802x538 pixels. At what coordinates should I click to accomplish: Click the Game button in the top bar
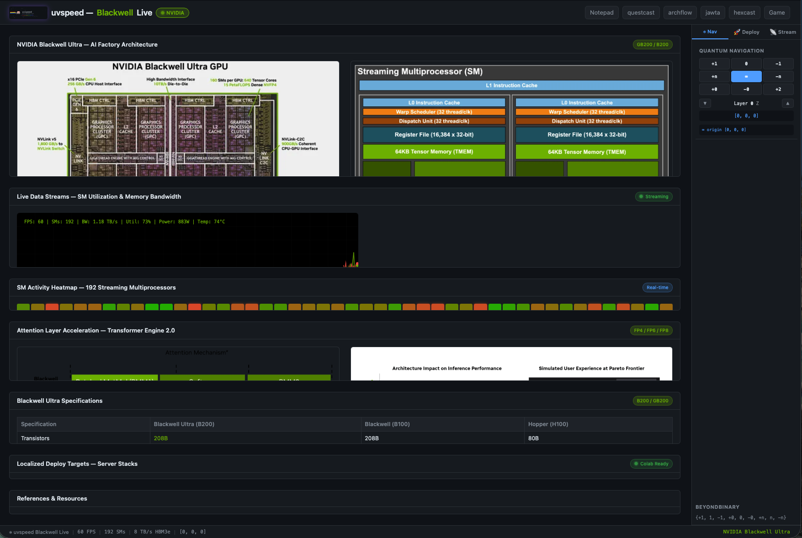pyautogui.click(x=777, y=12)
